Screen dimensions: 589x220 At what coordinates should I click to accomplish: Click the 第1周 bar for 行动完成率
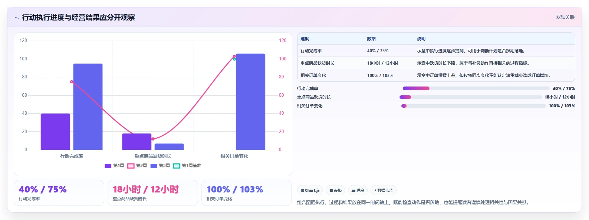pyautogui.click(x=55, y=132)
